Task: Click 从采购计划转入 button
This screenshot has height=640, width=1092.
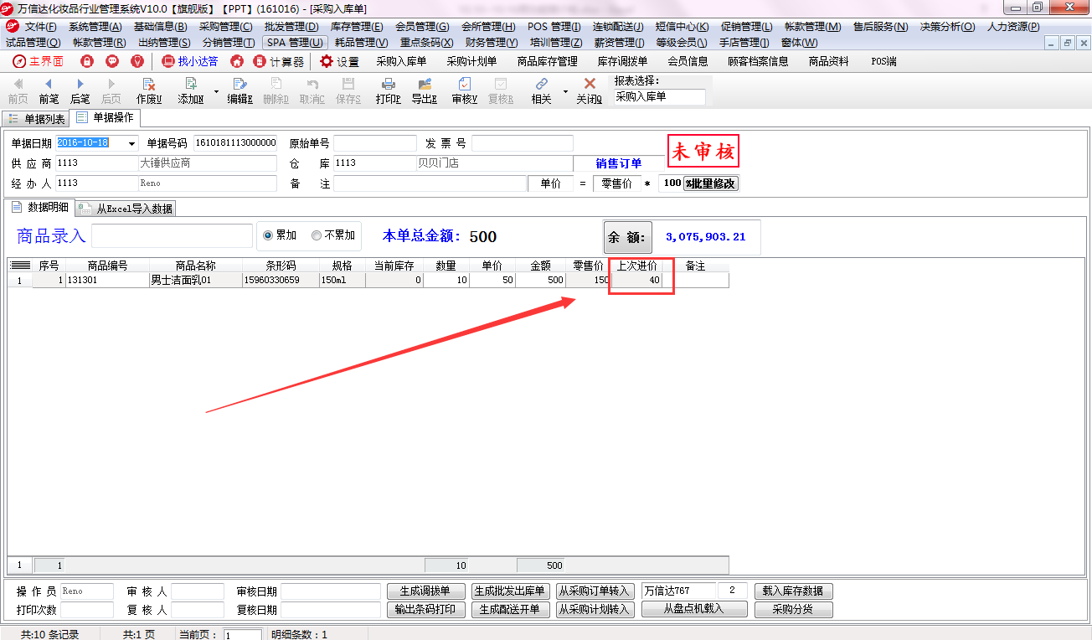Action: [595, 610]
